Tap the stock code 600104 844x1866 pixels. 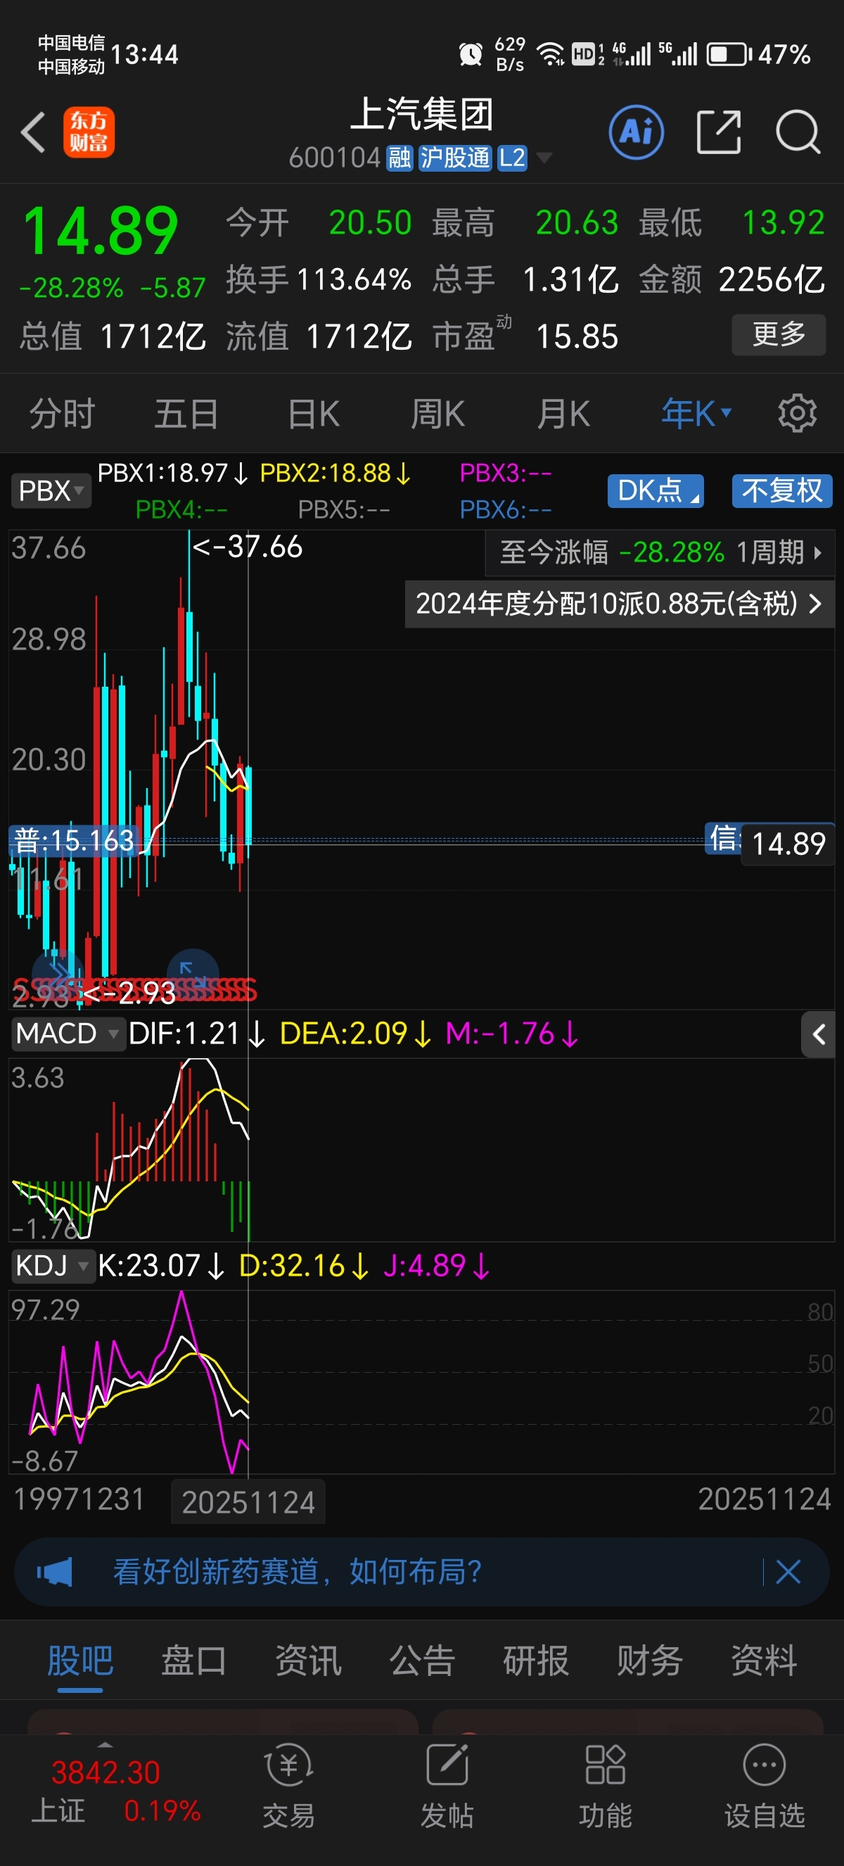pyautogui.click(x=334, y=157)
